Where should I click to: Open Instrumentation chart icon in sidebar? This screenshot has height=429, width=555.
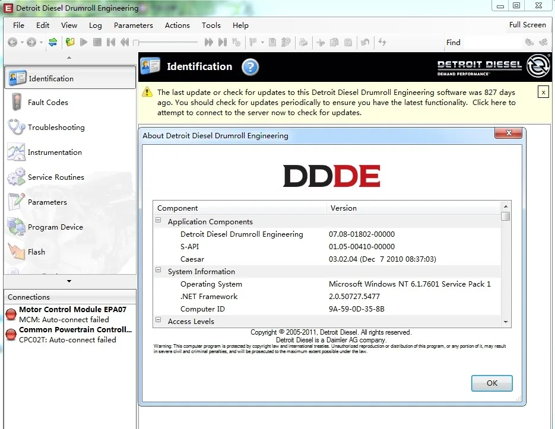[x=16, y=152]
